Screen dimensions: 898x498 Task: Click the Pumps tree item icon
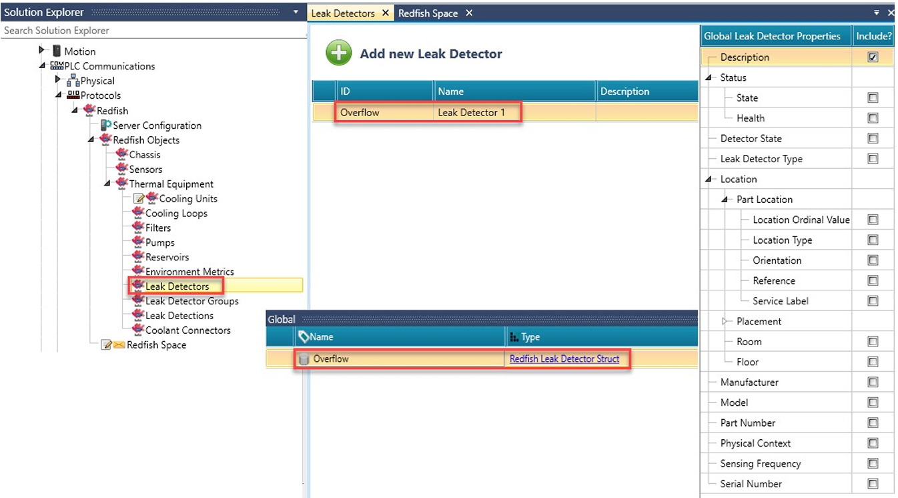(x=138, y=242)
